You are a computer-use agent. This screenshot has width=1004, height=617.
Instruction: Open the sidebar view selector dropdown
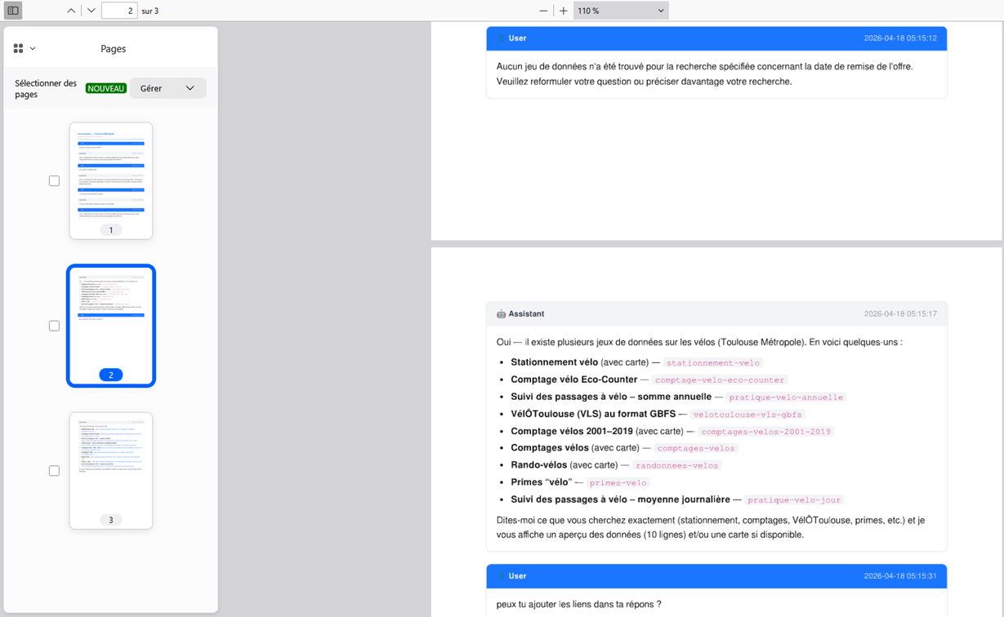tap(25, 49)
